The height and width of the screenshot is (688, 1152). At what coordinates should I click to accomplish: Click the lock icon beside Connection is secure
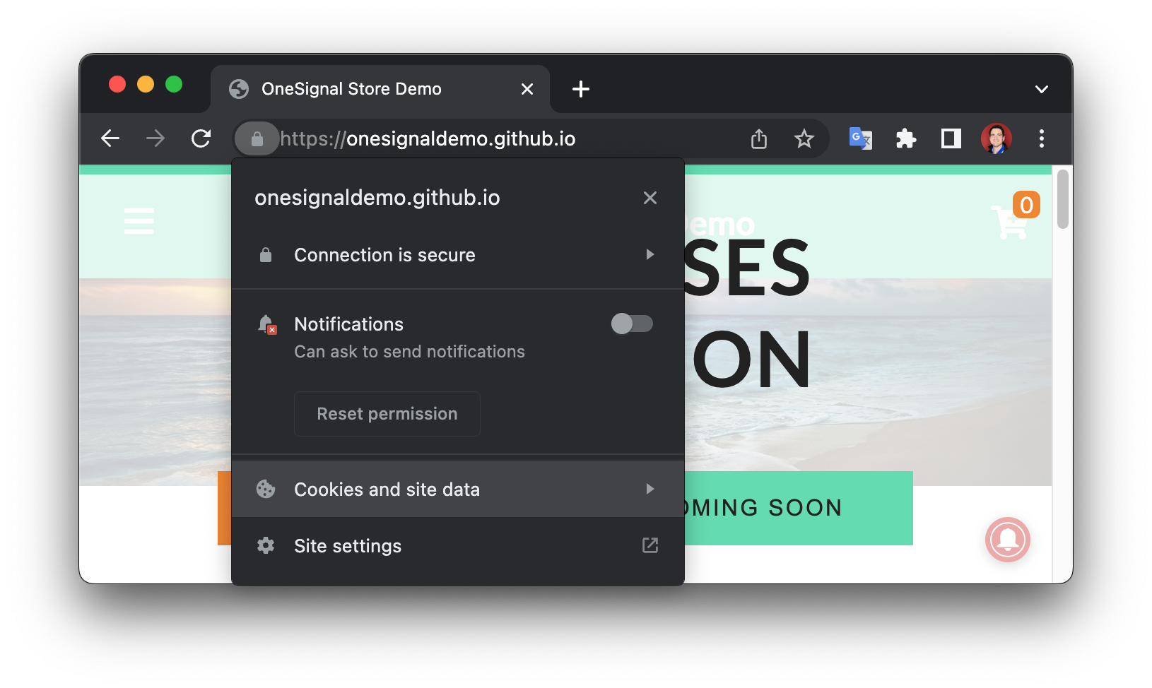click(266, 255)
